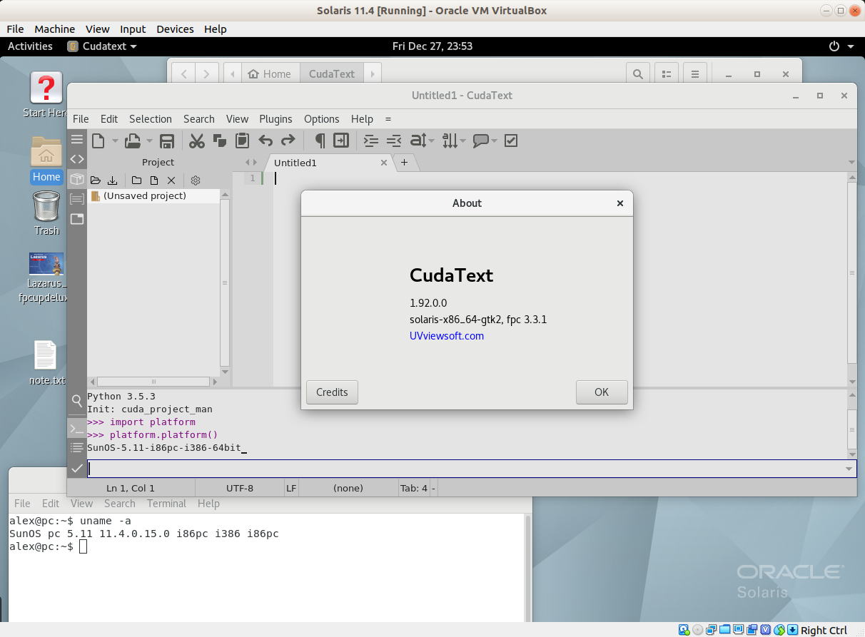The width and height of the screenshot is (865, 637).
Task: Remove node X icon in Project panel
Action: coord(171,180)
